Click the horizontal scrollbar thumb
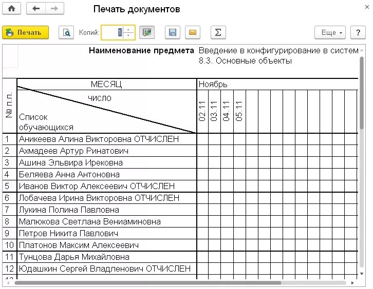 (x=147, y=283)
